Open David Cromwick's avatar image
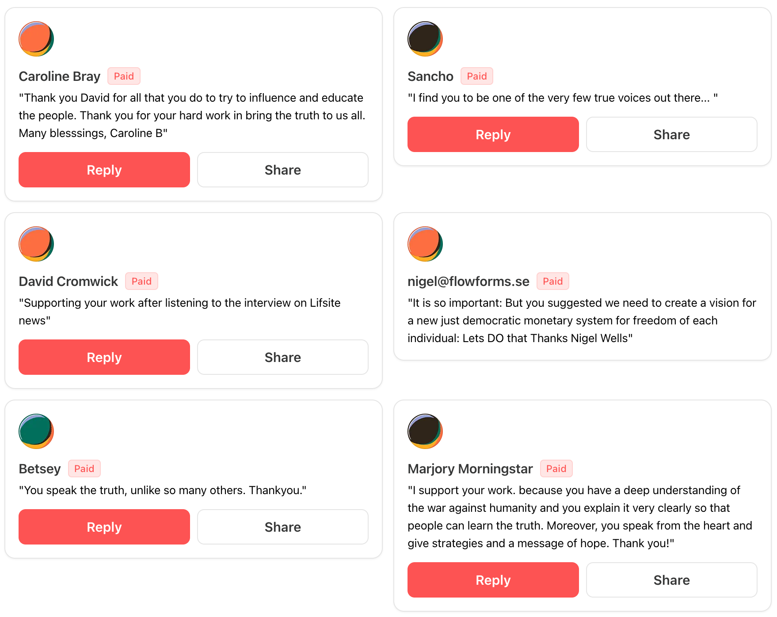The height and width of the screenshot is (617, 777). [x=36, y=244]
